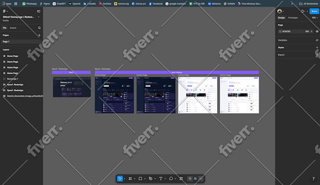
Task: Open the YouTube bookmark
Action: pos(105,4)
